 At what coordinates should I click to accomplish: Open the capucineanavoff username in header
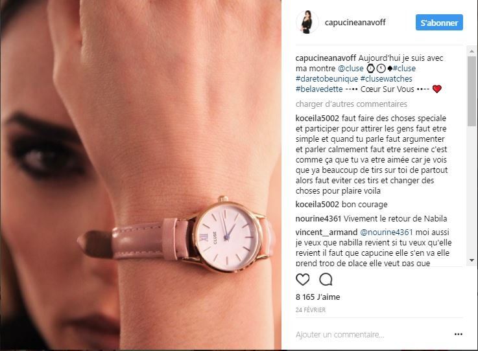pos(355,23)
